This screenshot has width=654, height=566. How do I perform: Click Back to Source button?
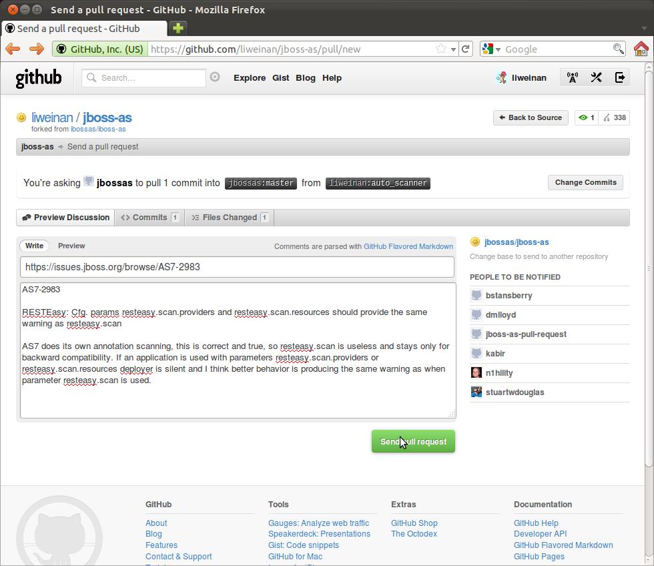coord(531,117)
